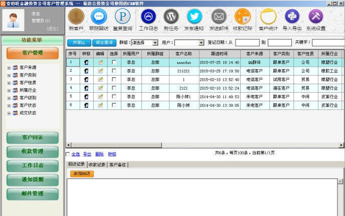Click the 综合查询 button
Image resolution: width=345 pixels, height=216 pixels.
[104, 43]
